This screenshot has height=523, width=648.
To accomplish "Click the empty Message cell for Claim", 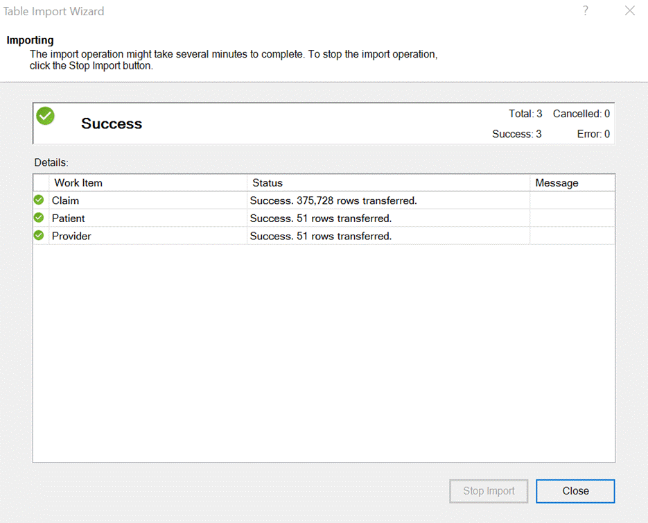I will 572,200.
